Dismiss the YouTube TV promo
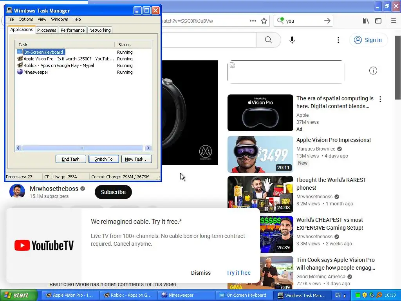401x301 pixels. [x=201, y=273]
